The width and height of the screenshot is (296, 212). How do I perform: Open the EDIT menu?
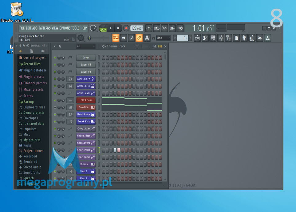pyautogui.click(x=29, y=28)
